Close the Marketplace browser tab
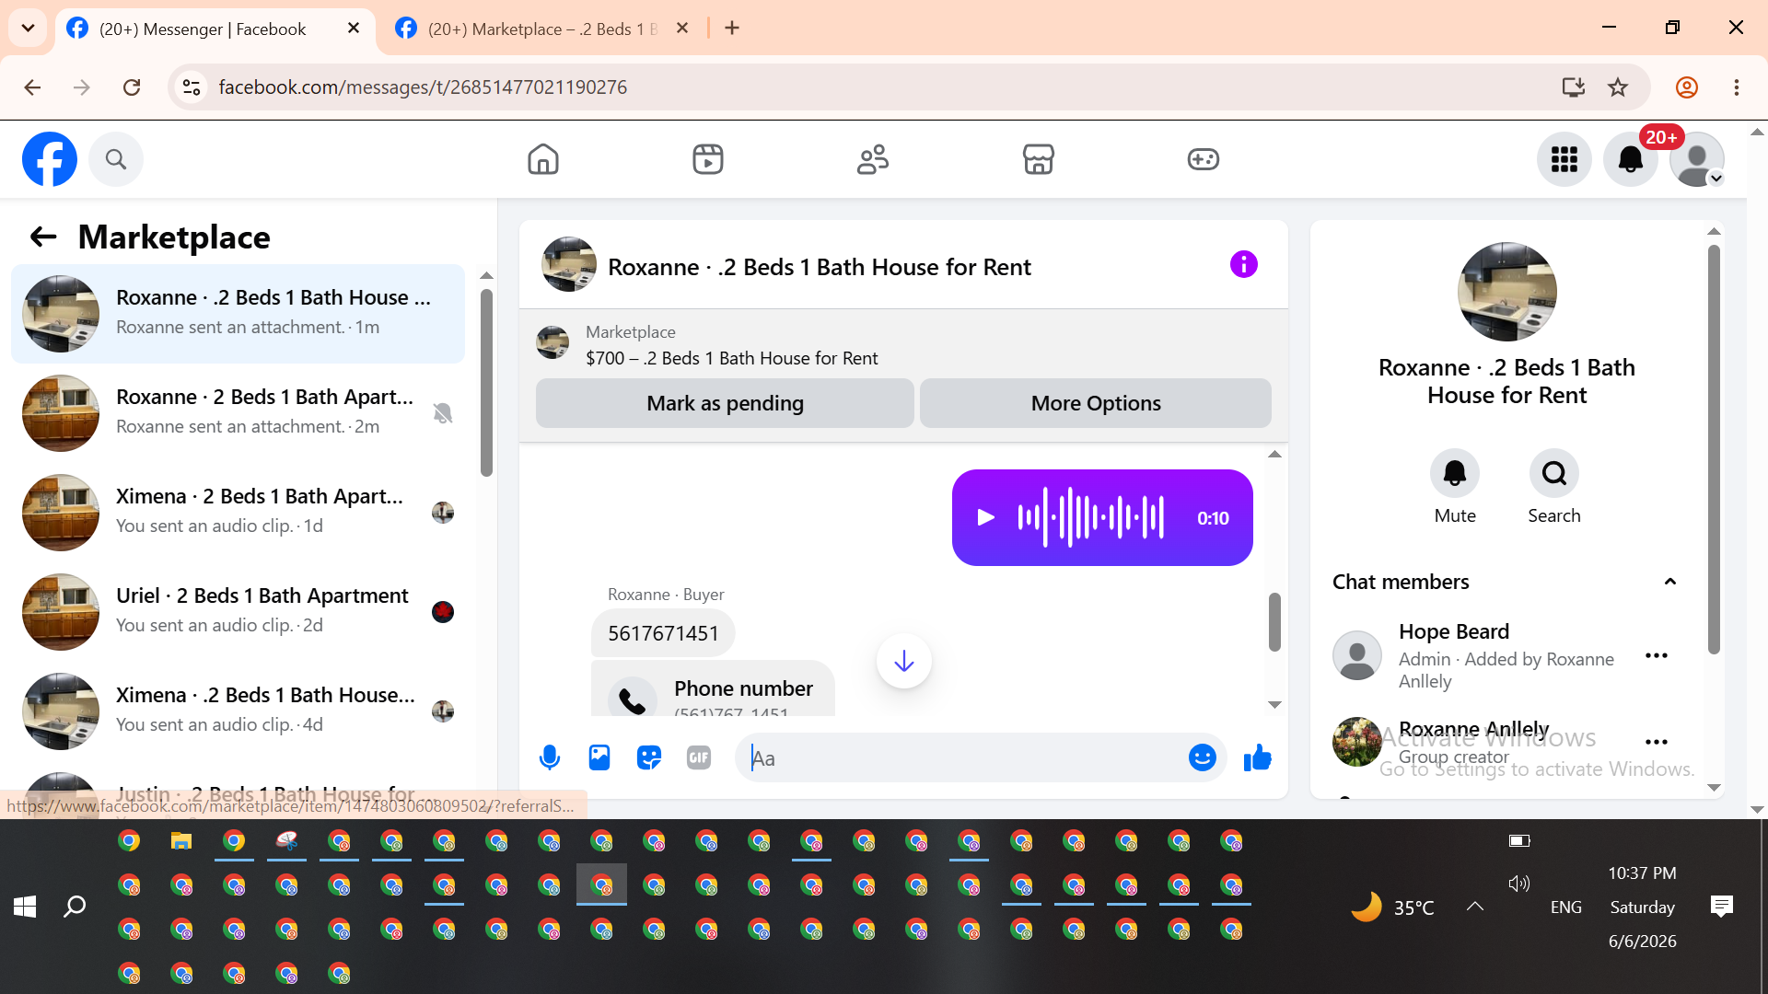This screenshot has width=1768, height=994. 682,29
